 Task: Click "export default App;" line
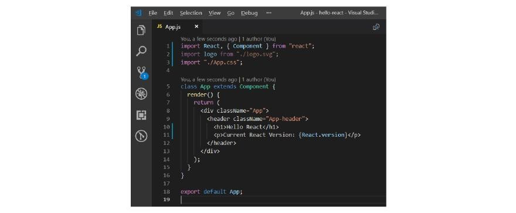(212, 192)
